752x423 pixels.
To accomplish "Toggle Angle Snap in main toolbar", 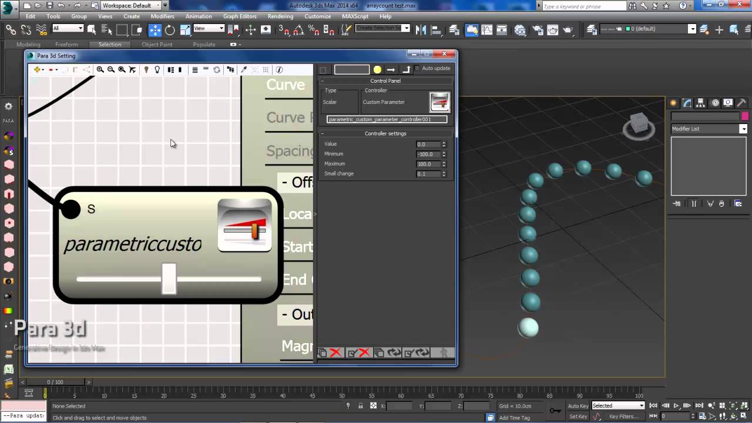I will tap(298, 29).
